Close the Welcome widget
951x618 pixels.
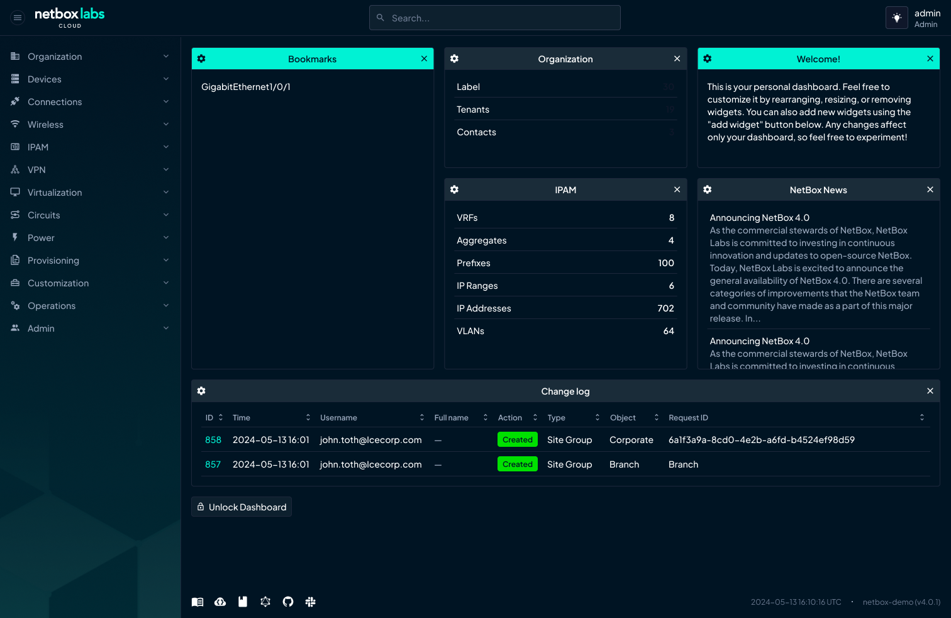(x=930, y=59)
